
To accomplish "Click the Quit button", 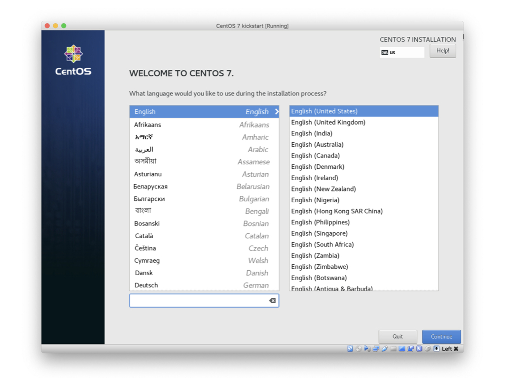I will pos(397,337).
